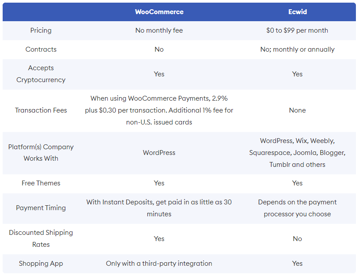The image size is (359, 279).
Task: Click the '$0 to $99 per month' cell
Action: (x=297, y=30)
